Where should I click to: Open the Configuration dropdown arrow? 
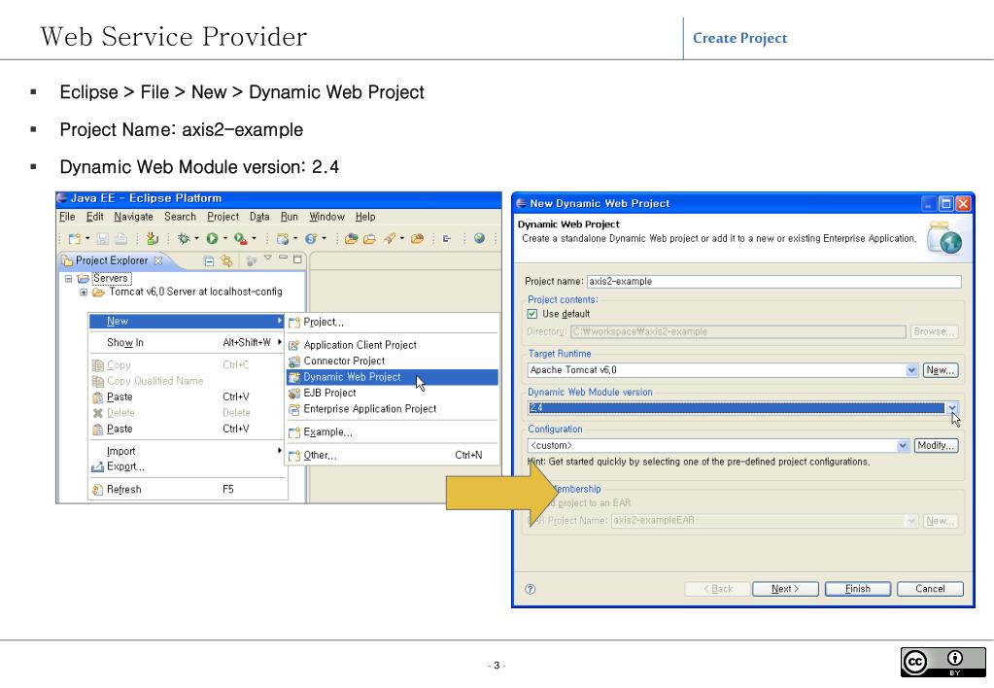coord(903,446)
